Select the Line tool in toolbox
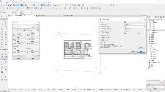 (6, 72)
